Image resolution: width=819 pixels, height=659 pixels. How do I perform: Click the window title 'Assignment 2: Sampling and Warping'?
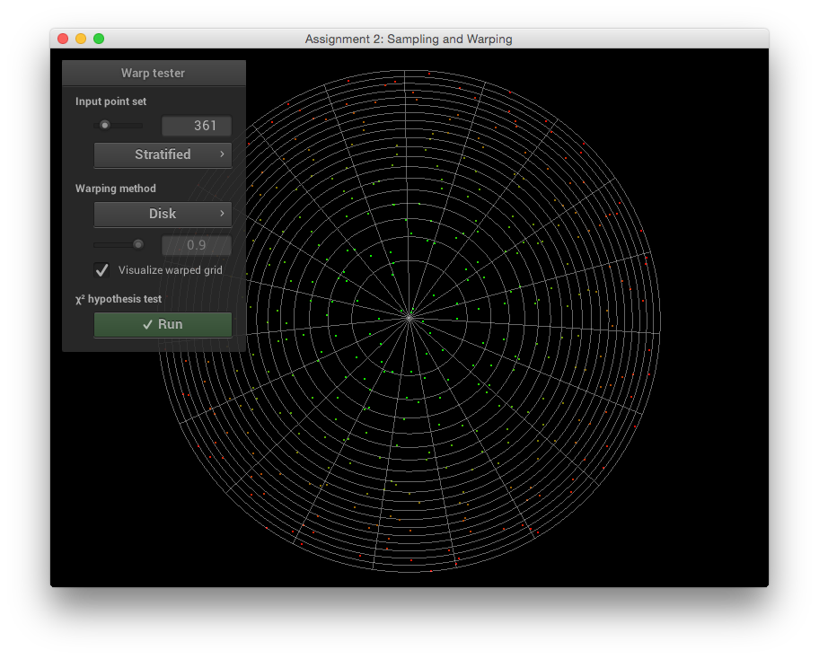point(409,39)
